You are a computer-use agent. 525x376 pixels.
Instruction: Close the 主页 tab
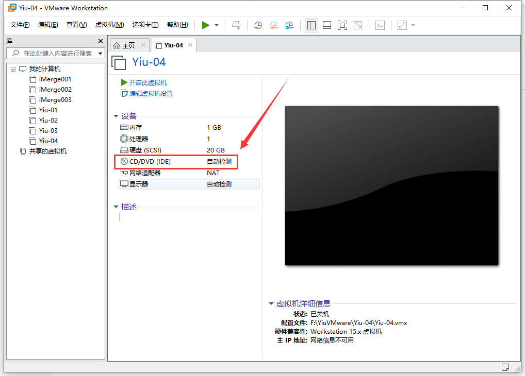(143, 45)
